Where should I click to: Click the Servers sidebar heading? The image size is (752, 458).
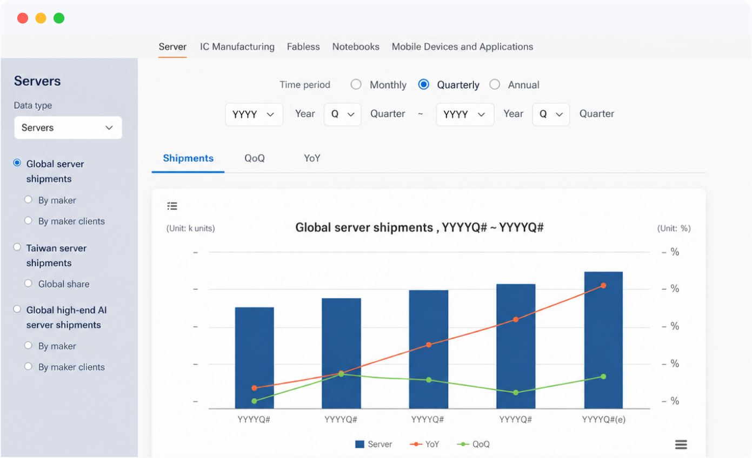(37, 82)
